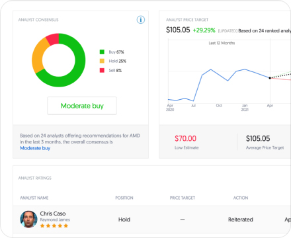
Task: Click Chris Caso's five-star rating
Action: coord(54,225)
